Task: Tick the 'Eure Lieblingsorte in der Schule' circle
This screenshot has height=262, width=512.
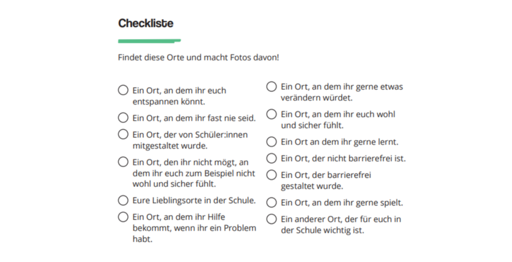Action: point(123,200)
